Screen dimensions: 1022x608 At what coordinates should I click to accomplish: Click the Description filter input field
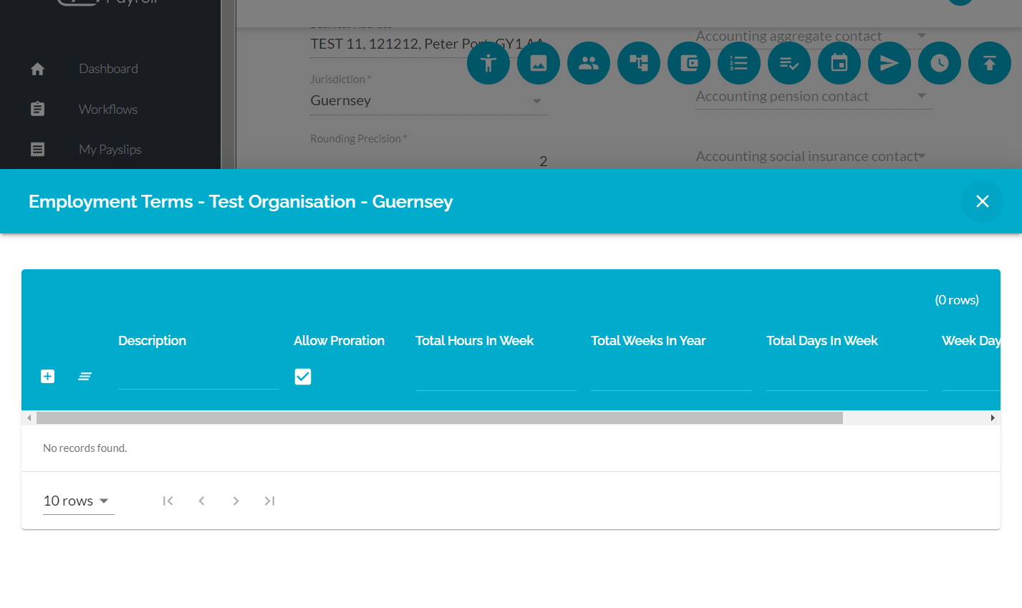coord(198,377)
